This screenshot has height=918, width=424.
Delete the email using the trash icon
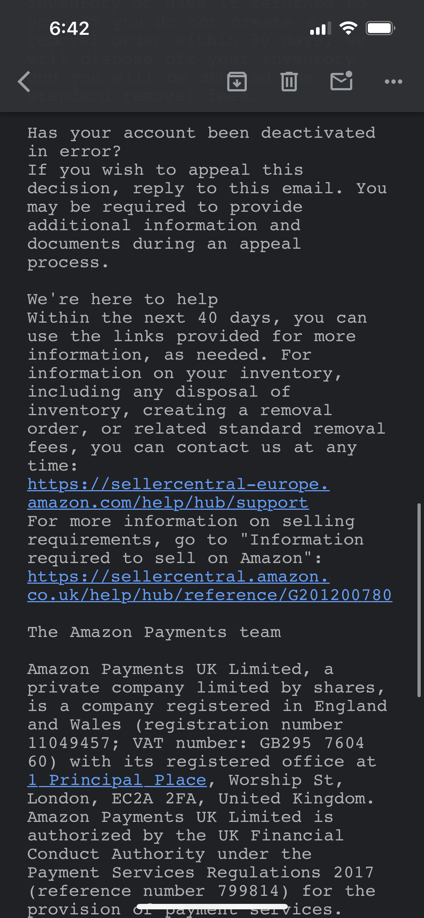pos(289,82)
